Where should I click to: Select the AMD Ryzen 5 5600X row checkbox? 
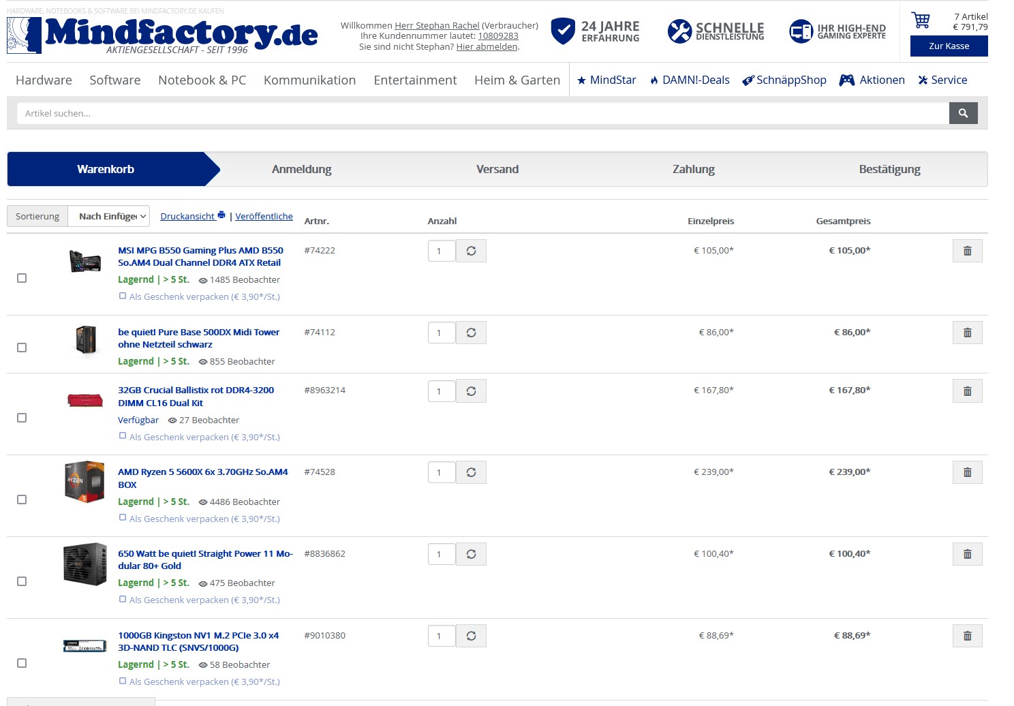22,500
